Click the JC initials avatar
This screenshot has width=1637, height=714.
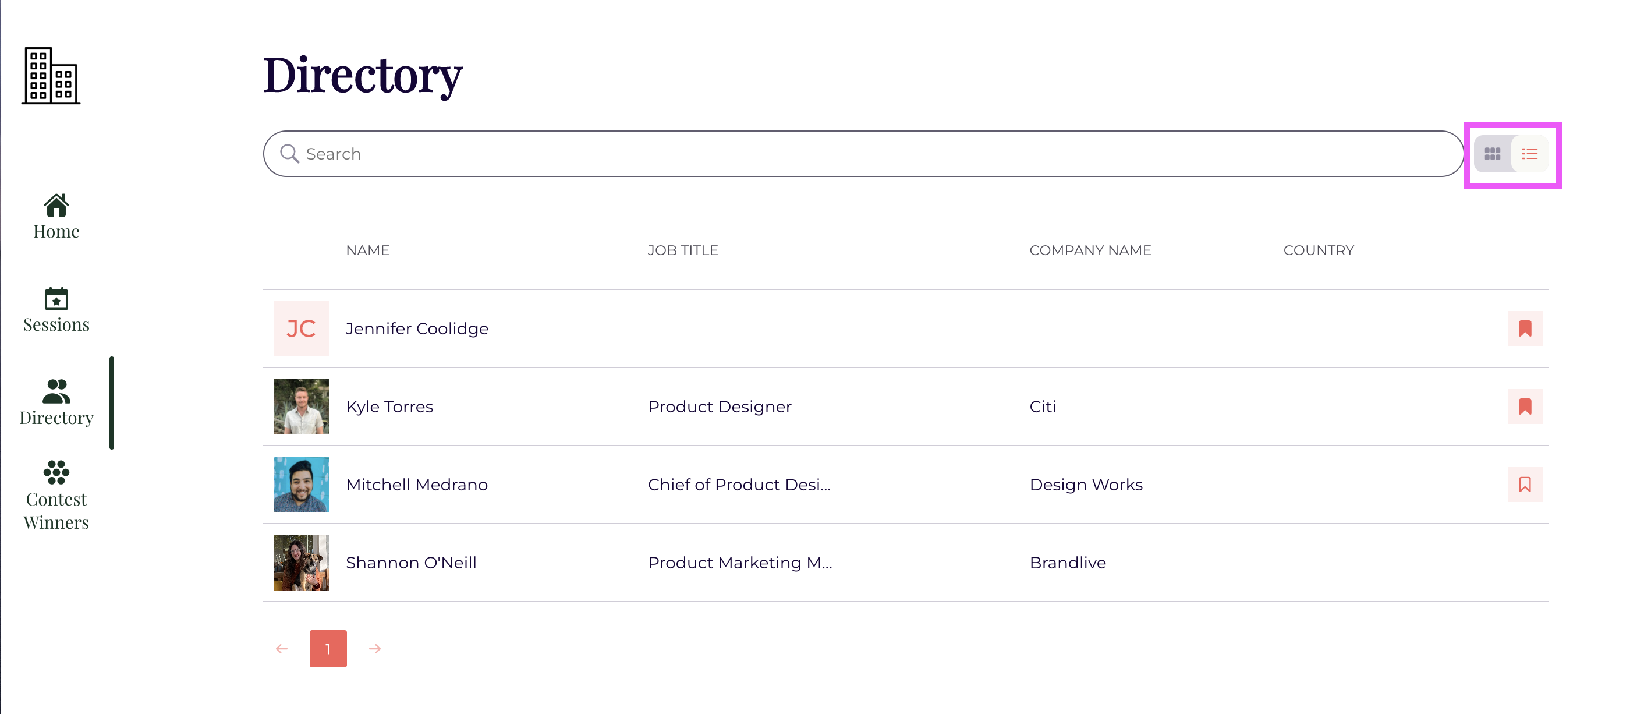pyautogui.click(x=301, y=328)
